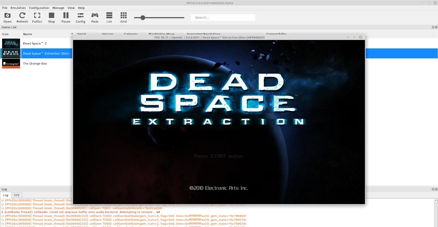Switch game list to Grid view
Screen dimensions: 438x227
pyautogui.click(x=123, y=18)
